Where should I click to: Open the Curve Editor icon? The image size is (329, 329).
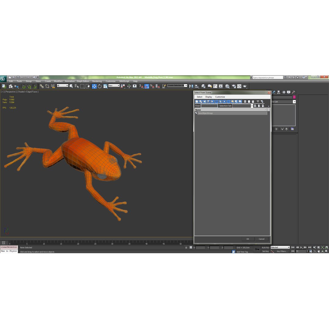(x=215, y=86)
